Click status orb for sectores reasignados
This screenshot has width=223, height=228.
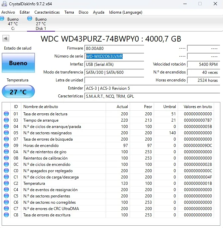tap(6, 133)
